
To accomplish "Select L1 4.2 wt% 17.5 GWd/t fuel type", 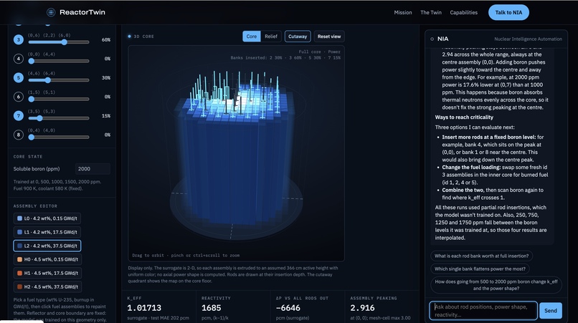I will point(47,232).
